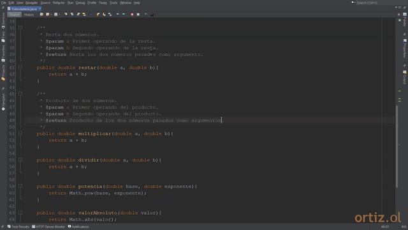
Task: Click Find Next Occurrence icon
Action: (78, 14)
